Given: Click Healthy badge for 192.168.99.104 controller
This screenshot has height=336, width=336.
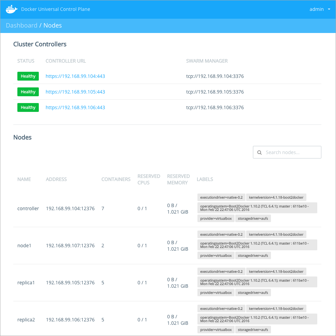Looking at the screenshot, I should (28, 76).
